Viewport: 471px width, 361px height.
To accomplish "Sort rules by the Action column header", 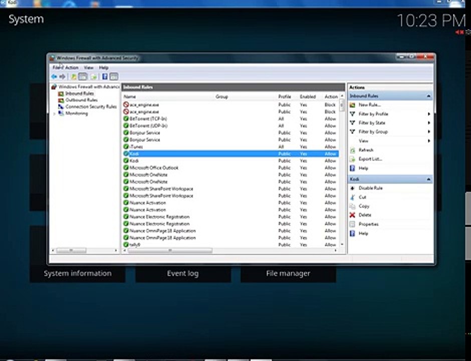I will [331, 97].
